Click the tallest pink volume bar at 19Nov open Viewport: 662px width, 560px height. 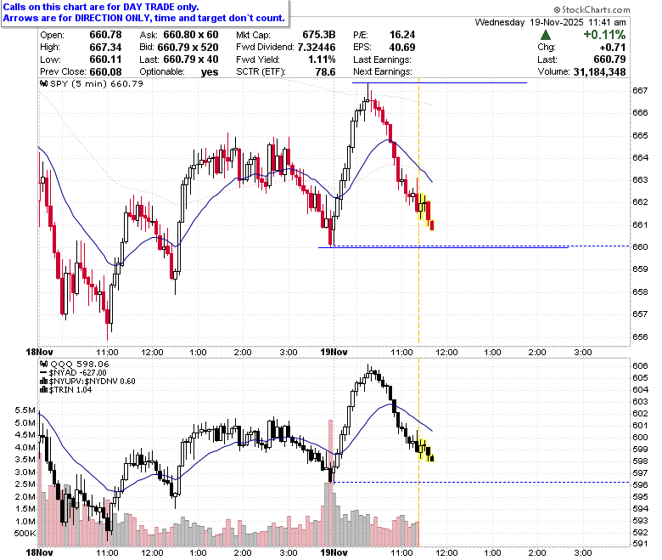point(331,483)
